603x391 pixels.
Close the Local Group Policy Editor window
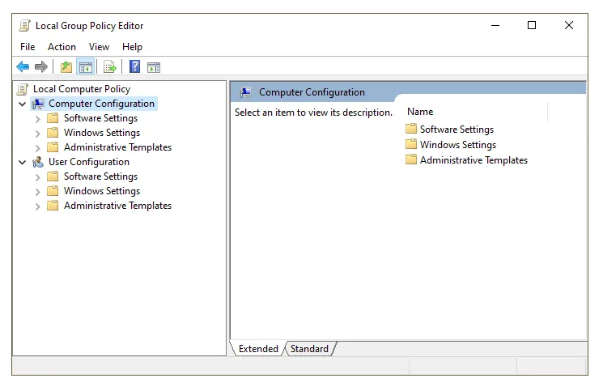(569, 26)
